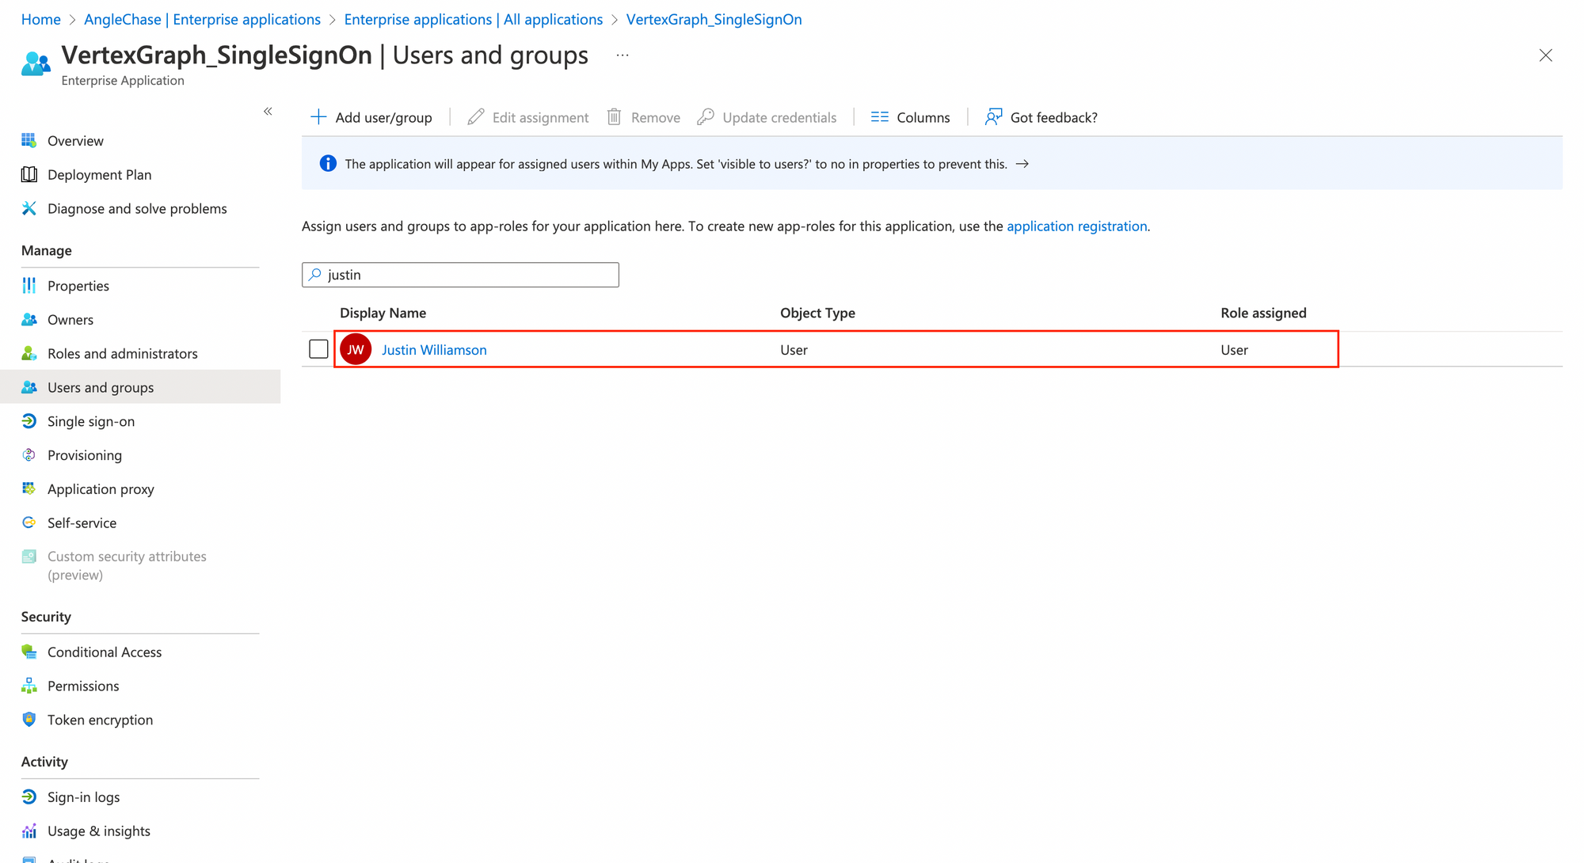The height and width of the screenshot is (863, 1584).
Task: Go to Enterprise applications | All applications breadcrumb
Action: [x=474, y=19]
